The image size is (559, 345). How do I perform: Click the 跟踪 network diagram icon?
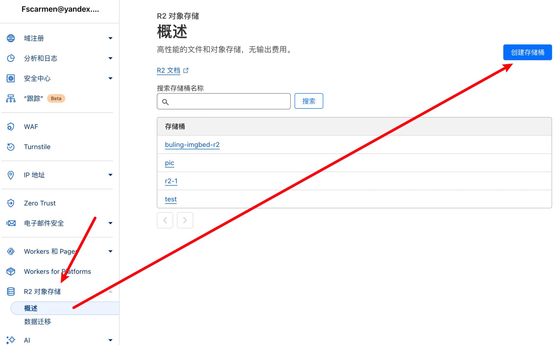pyautogui.click(x=11, y=98)
